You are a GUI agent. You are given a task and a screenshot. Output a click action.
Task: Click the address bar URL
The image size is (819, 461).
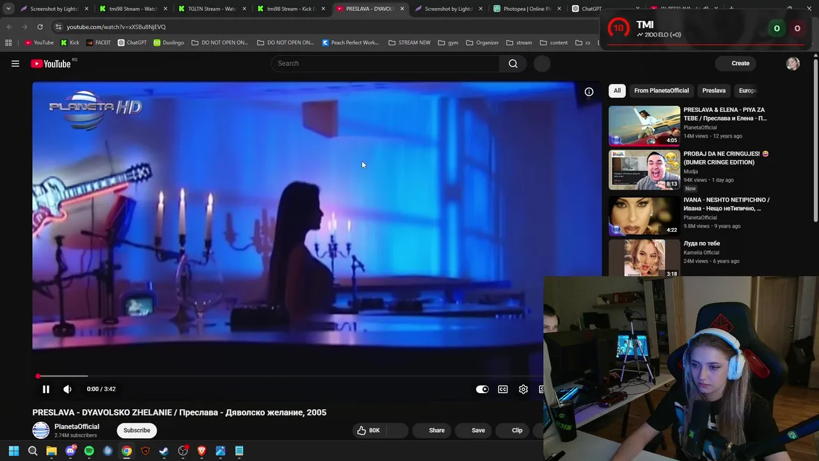pos(116,27)
